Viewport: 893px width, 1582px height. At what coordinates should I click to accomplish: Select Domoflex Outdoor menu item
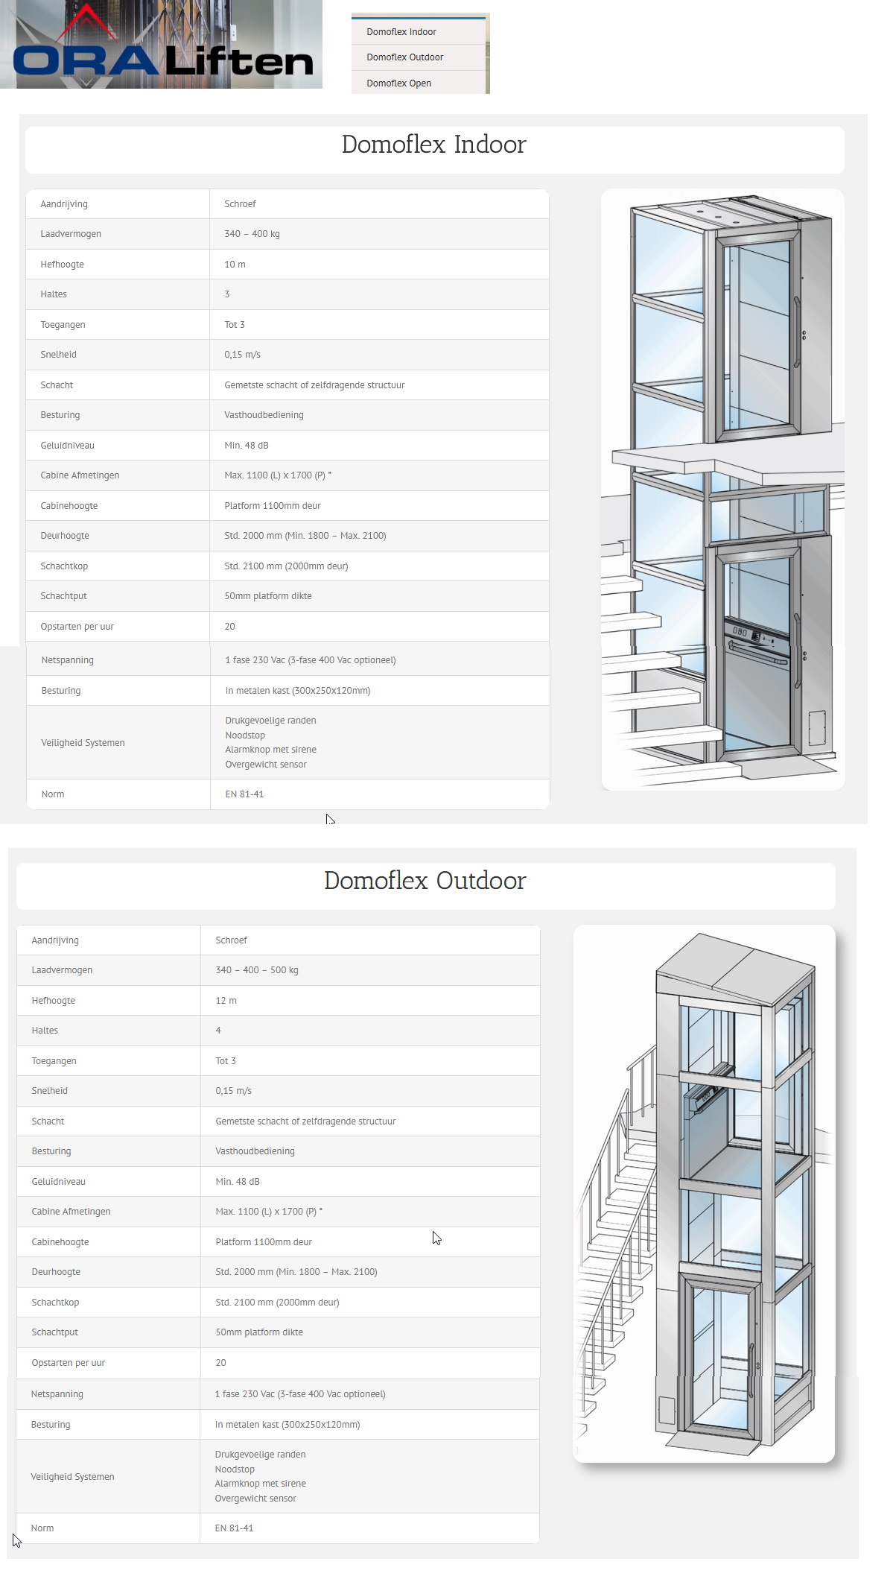click(x=404, y=57)
